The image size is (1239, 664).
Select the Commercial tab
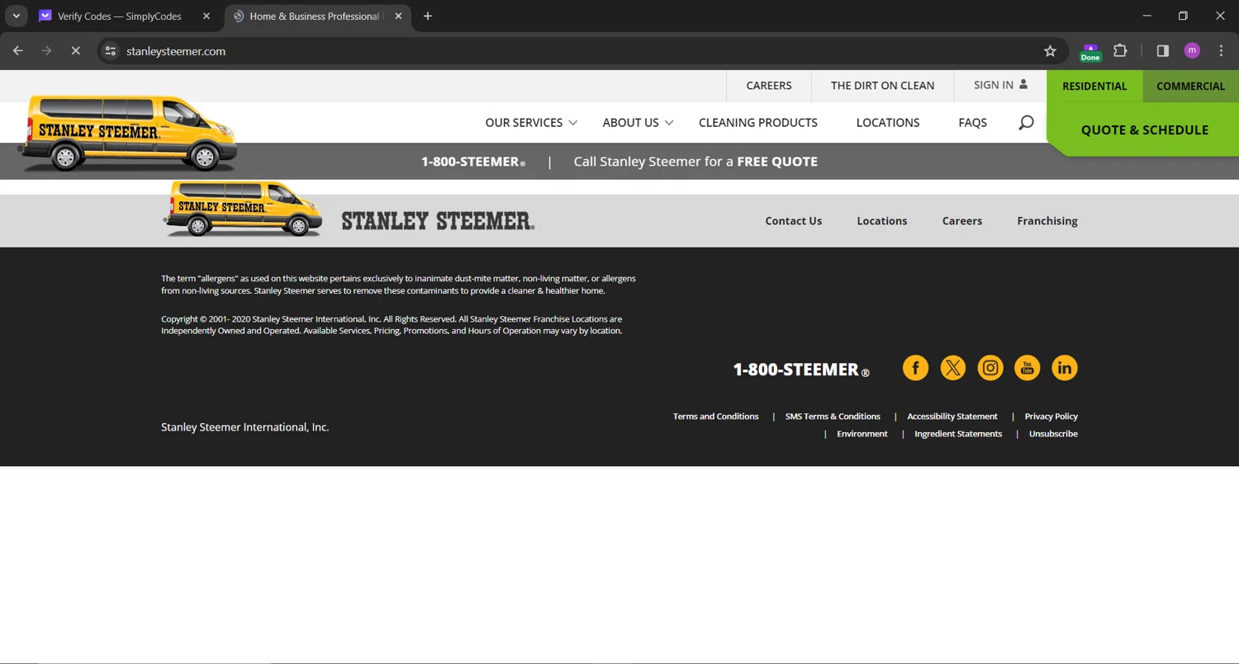pyautogui.click(x=1190, y=86)
